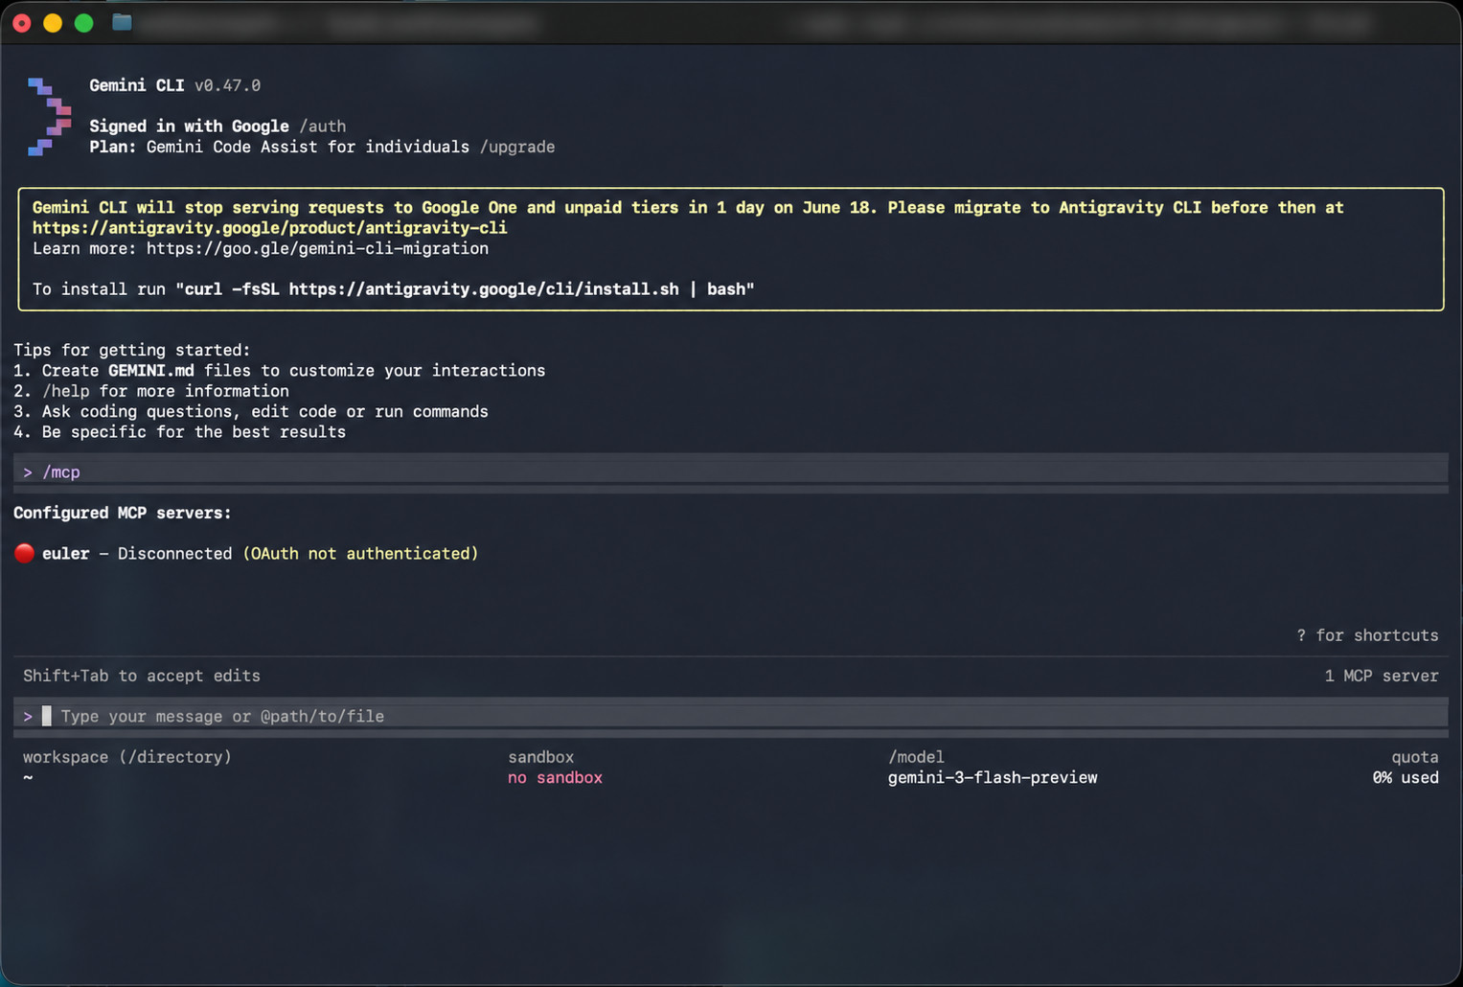Click the input prompt chevron
This screenshot has height=987, width=1463.
(28, 717)
